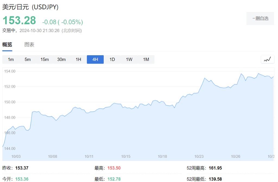Screen dimensions: 278x182
Task: Click the current price 153.28
Action: (x=19, y=21)
